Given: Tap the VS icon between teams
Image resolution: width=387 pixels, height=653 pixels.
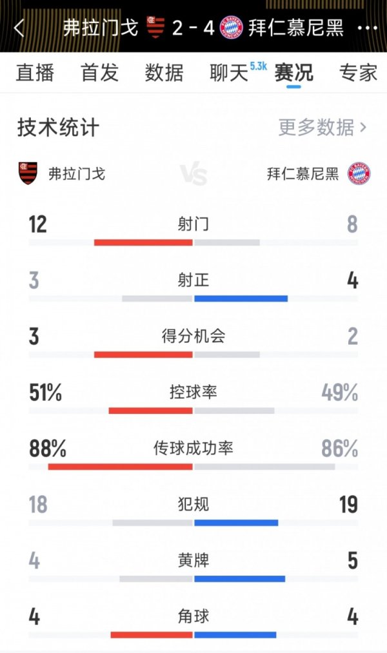Looking at the screenshot, I should (x=193, y=173).
